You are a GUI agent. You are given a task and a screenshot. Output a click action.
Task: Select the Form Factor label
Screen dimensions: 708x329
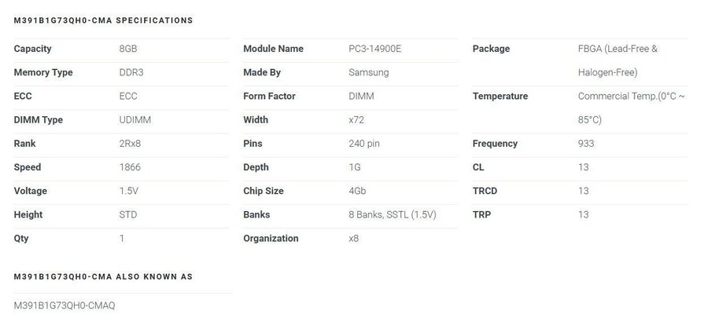point(268,97)
